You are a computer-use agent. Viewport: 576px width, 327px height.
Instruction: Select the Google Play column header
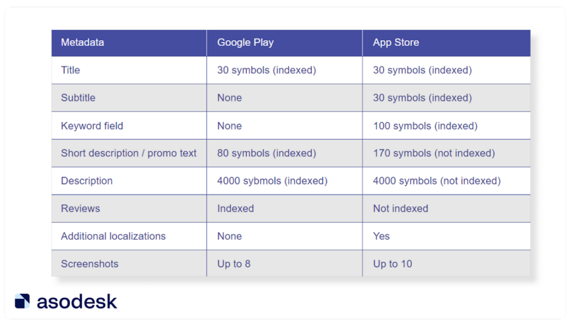[x=245, y=43]
